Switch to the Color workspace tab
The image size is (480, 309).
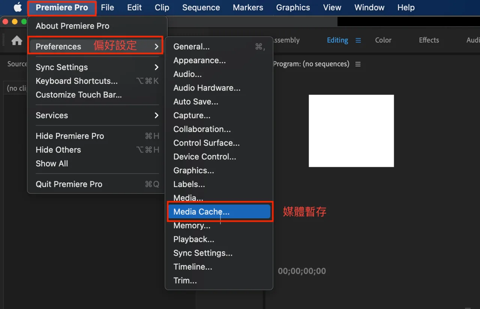click(383, 40)
